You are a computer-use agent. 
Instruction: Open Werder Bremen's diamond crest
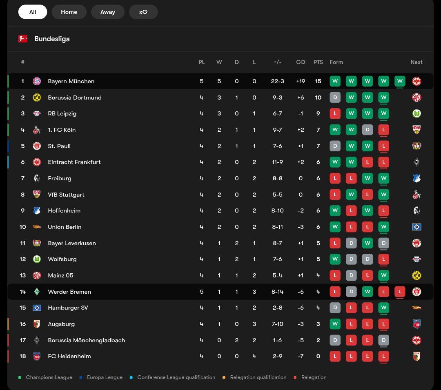(x=37, y=292)
